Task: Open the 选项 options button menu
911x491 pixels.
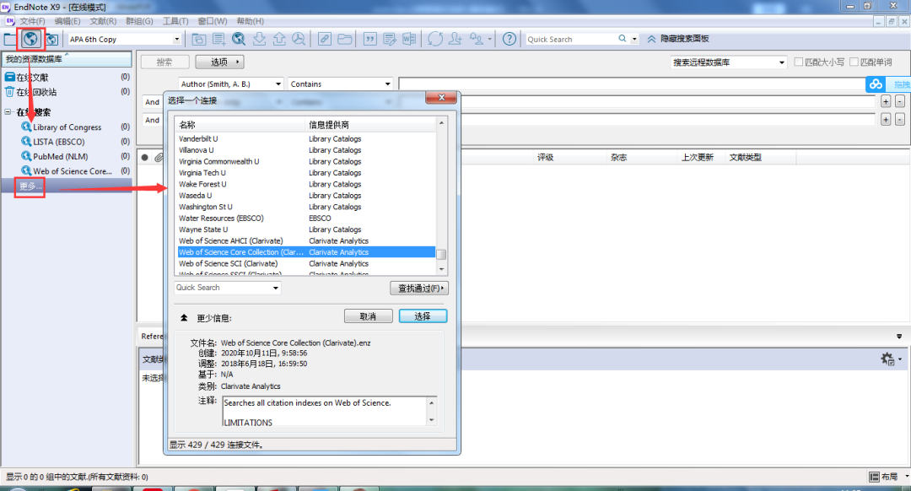Action: (219, 62)
